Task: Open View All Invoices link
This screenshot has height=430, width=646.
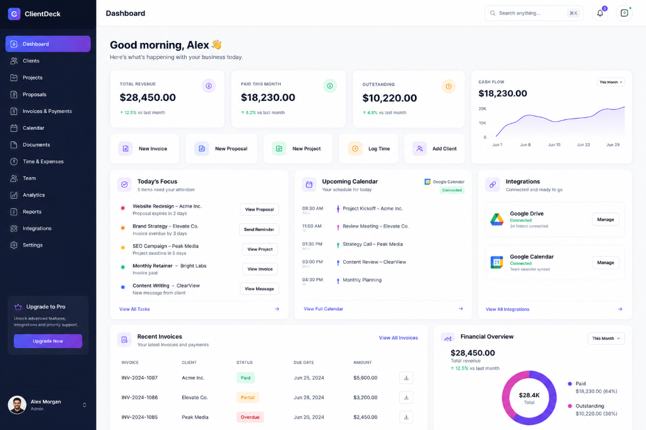Action: point(399,338)
